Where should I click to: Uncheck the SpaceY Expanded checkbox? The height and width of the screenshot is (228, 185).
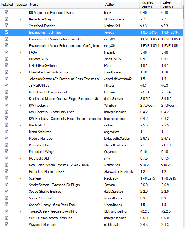tap(6, 198)
